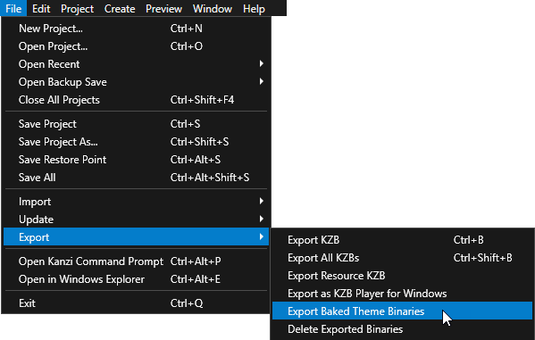Select Save Restore Point
535x340 pixels.
[136, 160]
